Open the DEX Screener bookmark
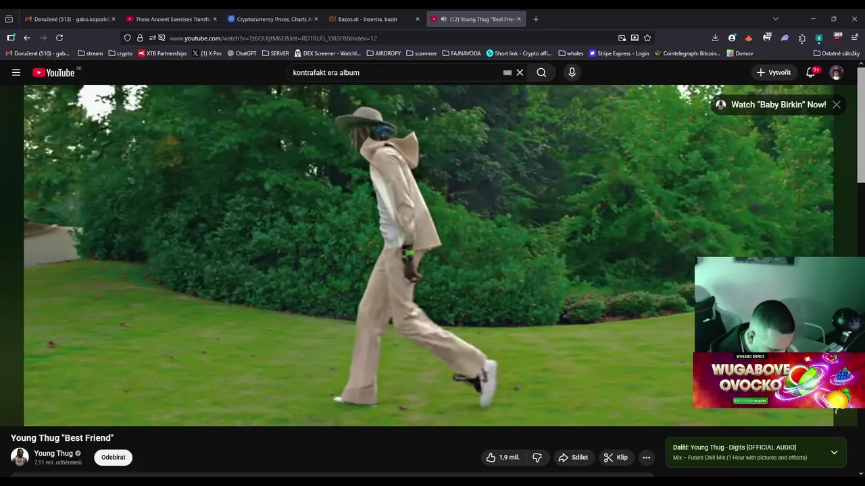The height and width of the screenshot is (486, 865). [x=328, y=53]
